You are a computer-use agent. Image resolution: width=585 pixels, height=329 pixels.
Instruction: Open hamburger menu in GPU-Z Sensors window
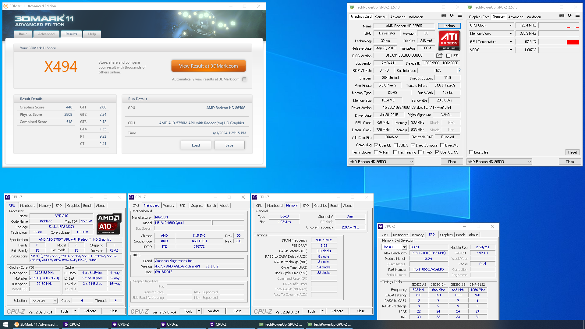click(577, 16)
